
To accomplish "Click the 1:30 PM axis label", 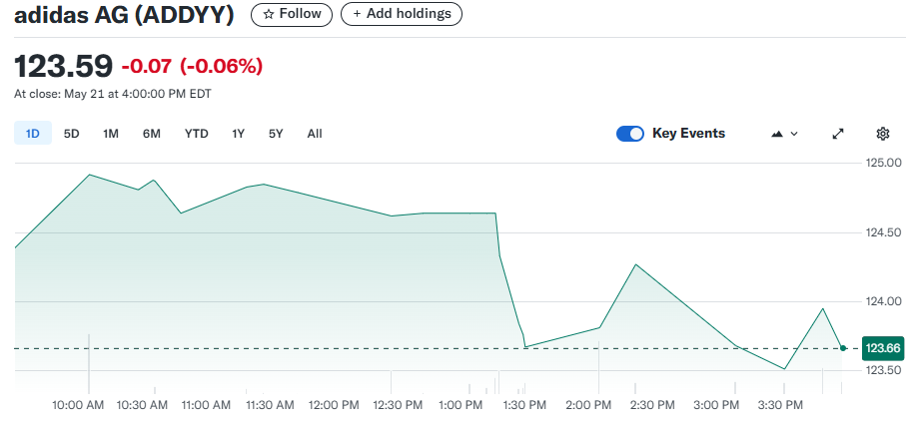I will pyautogui.click(x=524, y=405).
